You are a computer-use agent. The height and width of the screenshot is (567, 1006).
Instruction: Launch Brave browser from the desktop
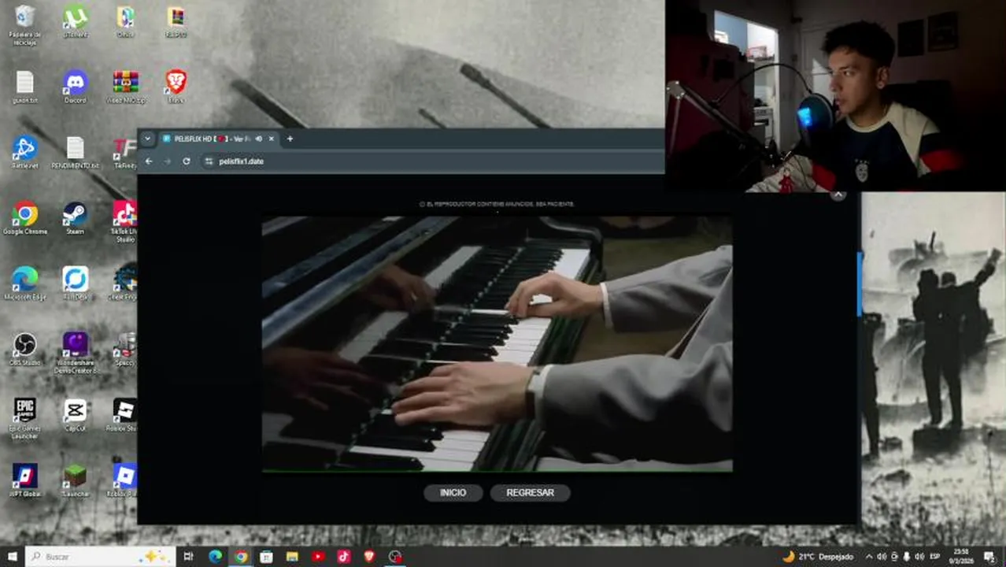pos(176,87)
